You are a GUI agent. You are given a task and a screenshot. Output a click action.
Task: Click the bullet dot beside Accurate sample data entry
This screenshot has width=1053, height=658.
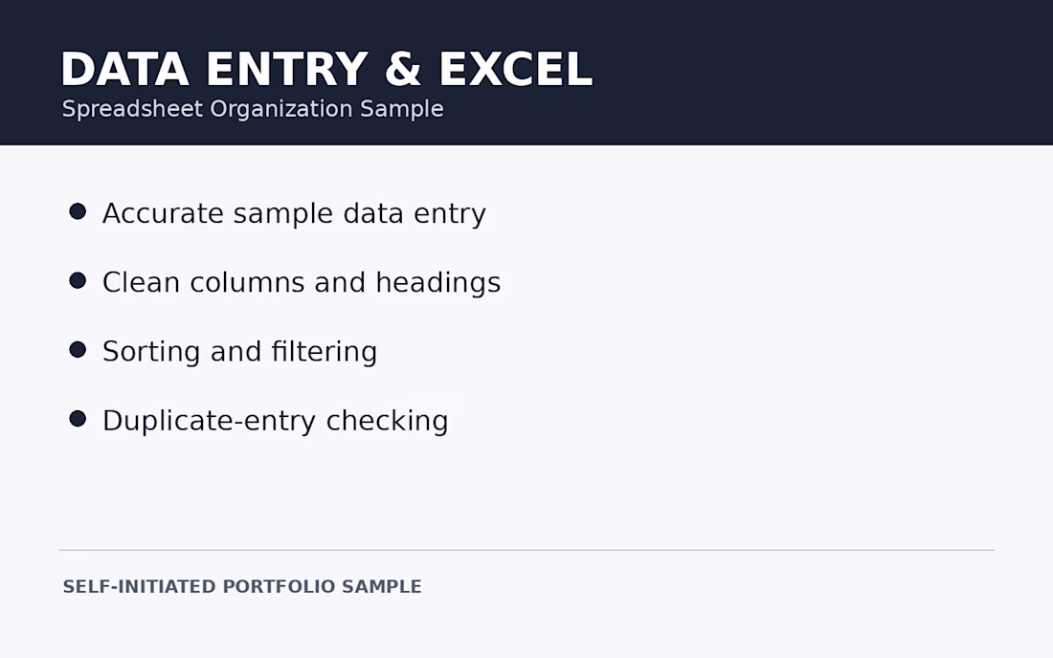coord(78,212)
